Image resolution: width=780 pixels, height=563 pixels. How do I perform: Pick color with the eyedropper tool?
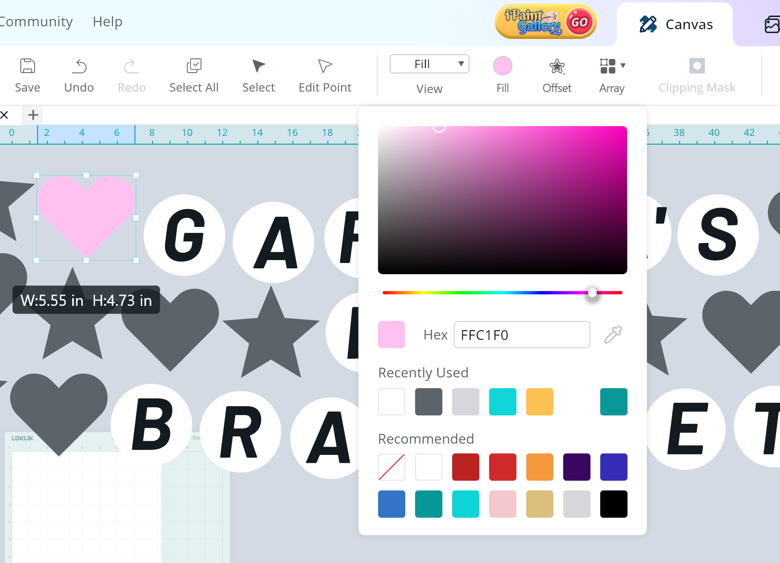click(x=612, y=335)
